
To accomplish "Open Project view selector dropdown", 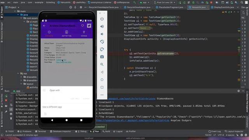I will click(x=12, y=7).
